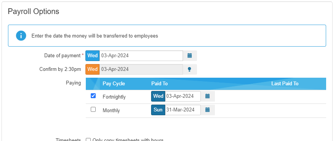Open calendar for Monthly Paid To date
Viewport: 336px width, 141px height.
point(207,110)
